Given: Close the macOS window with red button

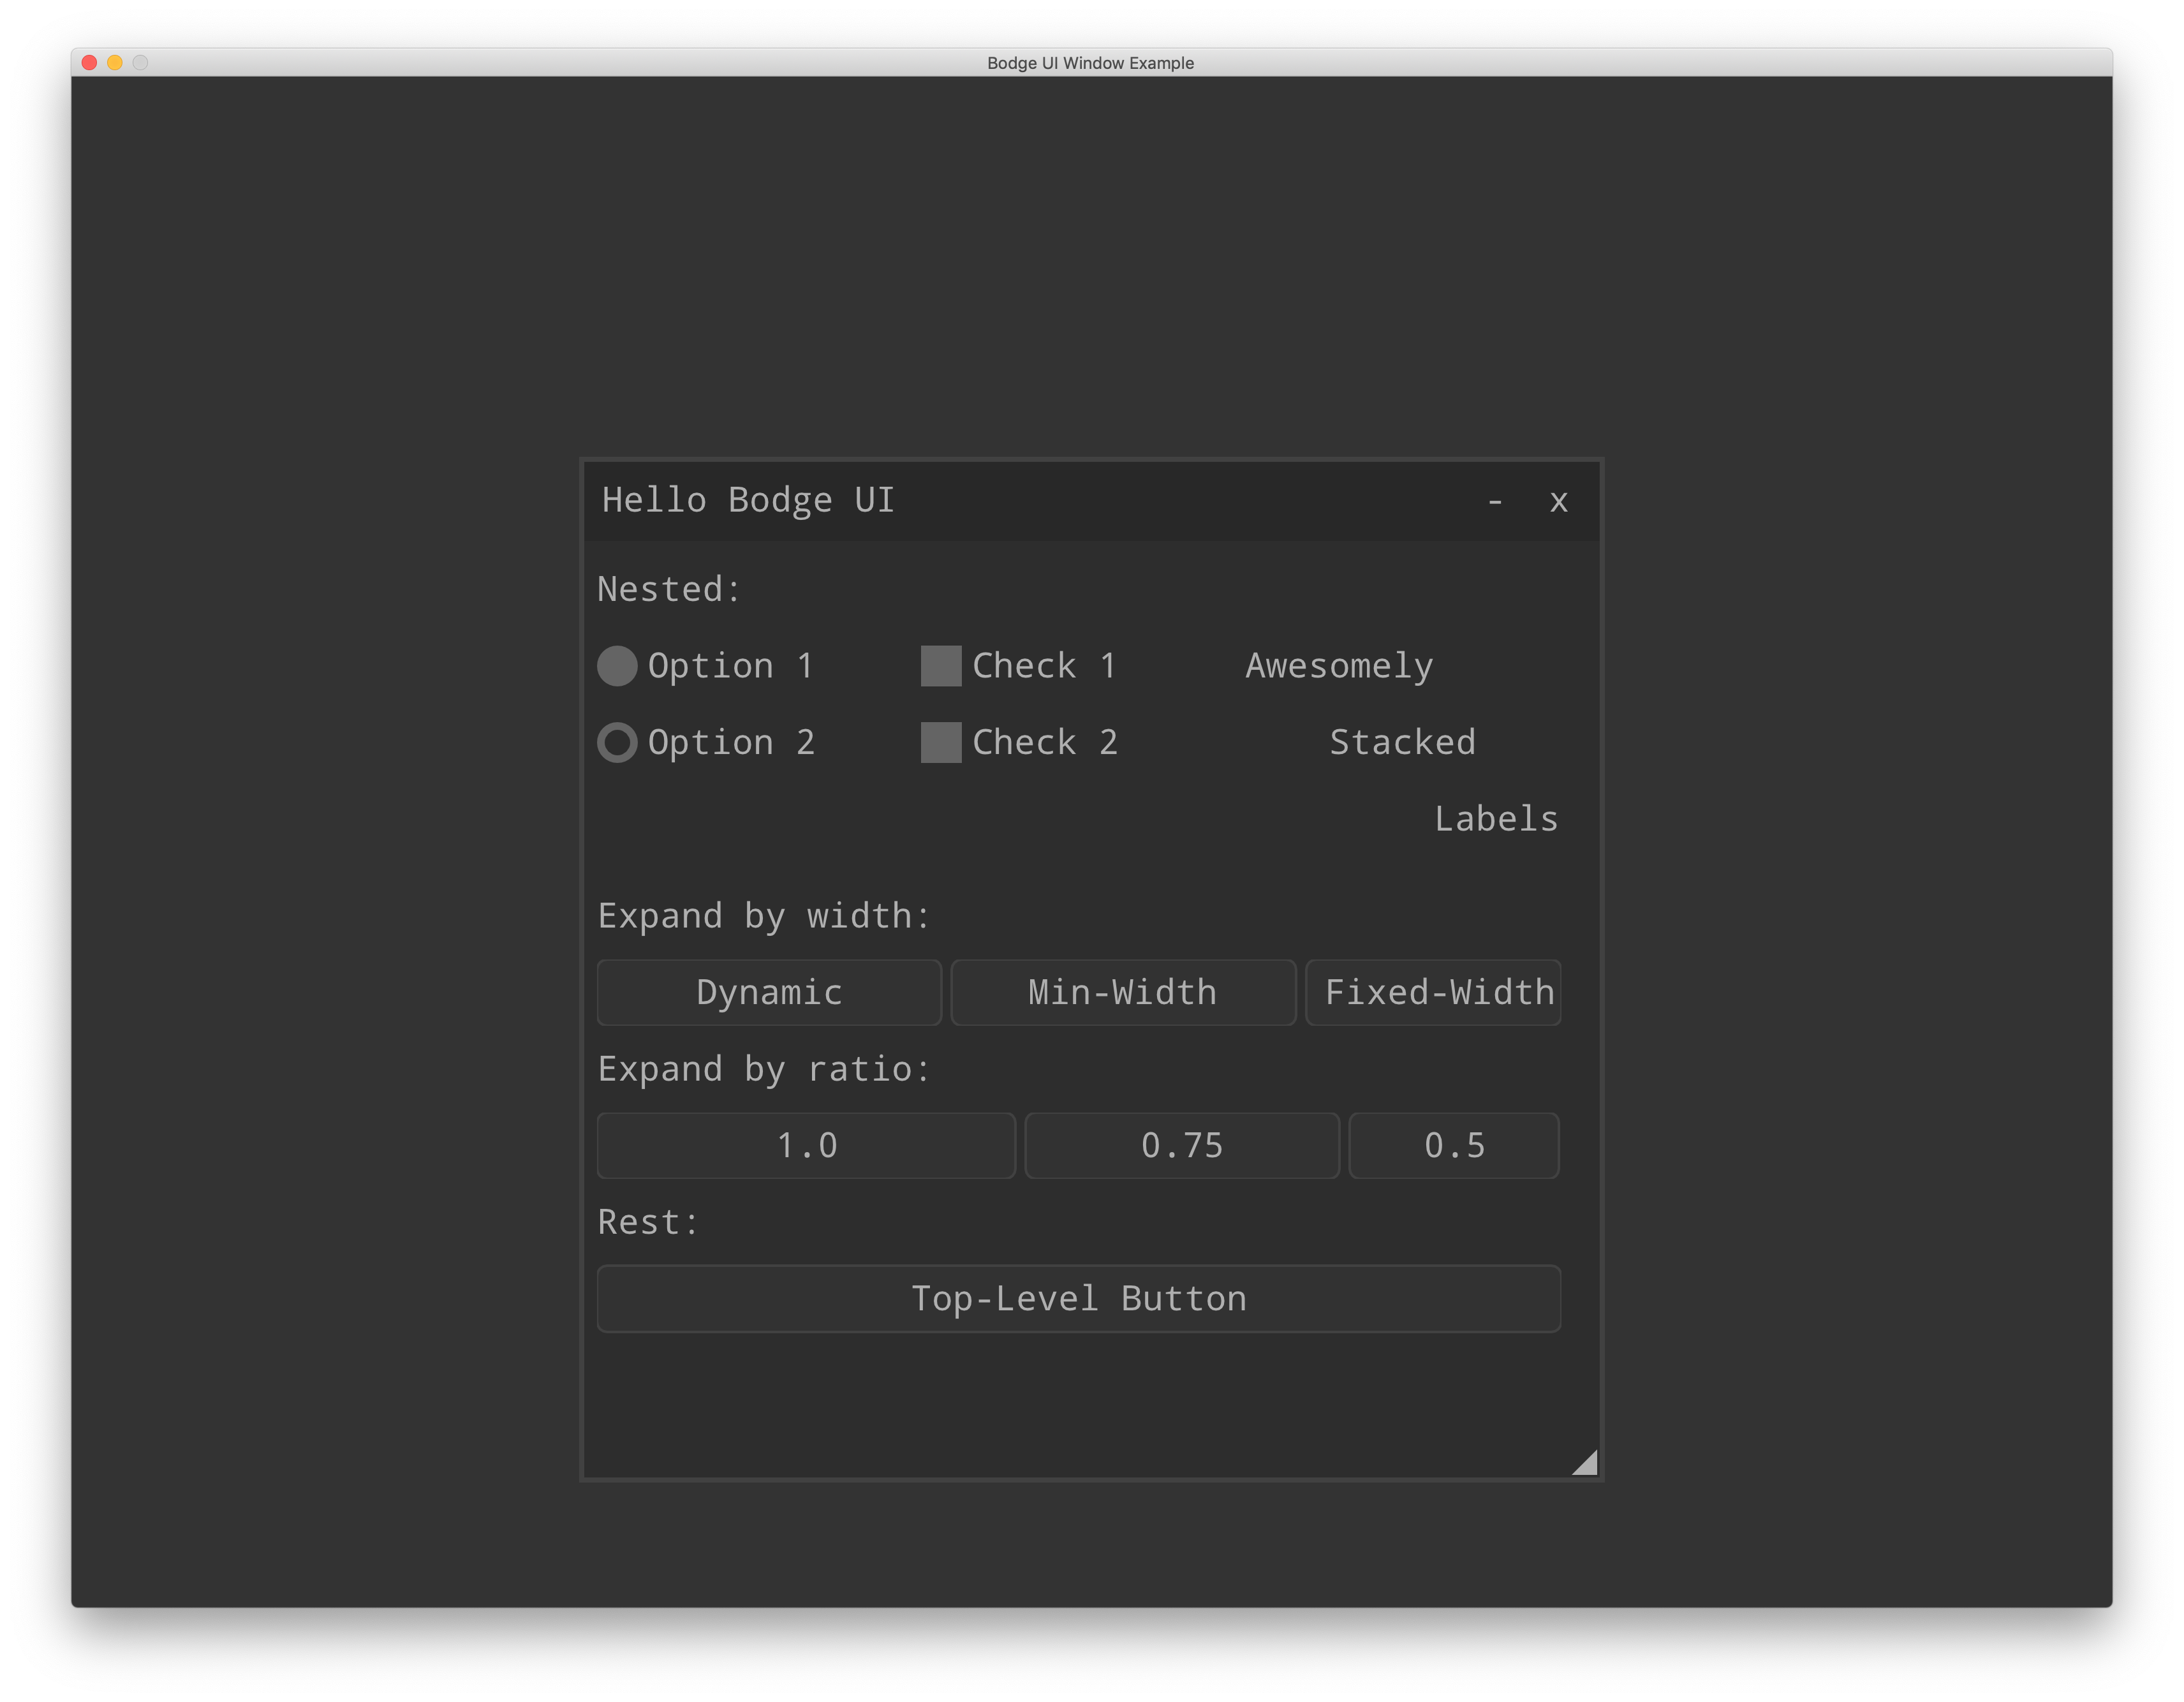Looking at the screenshot, I should pyautogui.click(x=89, y=63).
